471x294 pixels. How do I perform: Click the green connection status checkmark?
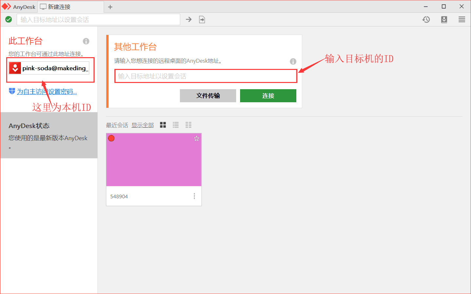9,19
